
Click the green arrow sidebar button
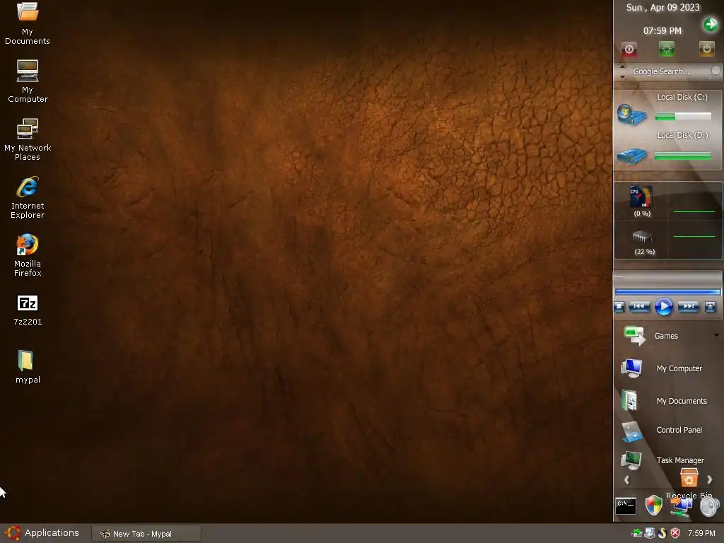tap(711, 24)
